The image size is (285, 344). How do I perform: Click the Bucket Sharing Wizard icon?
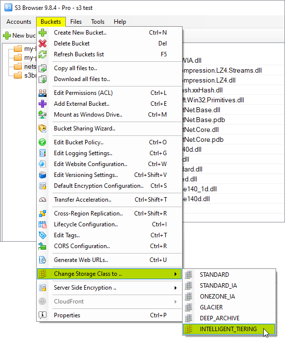pyautogui.click(x=43, y=129)
